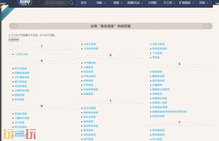This screenshot has height=141, width=219.
Task: Open the 刻晴语音 page link
Action: 88,94
